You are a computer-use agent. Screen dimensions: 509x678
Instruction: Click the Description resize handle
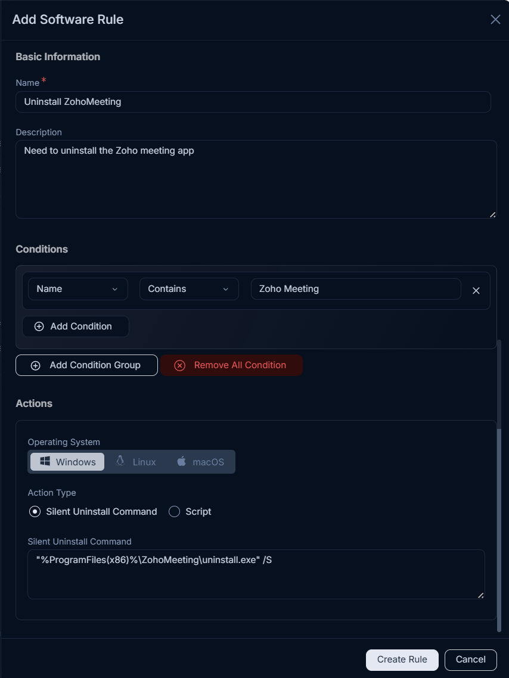click(492, 214)
